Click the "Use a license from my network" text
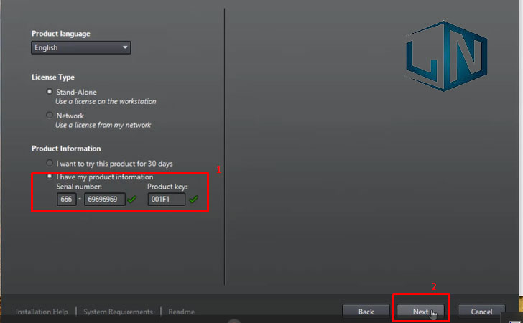 pyautogui.click(x=103, y=125)
